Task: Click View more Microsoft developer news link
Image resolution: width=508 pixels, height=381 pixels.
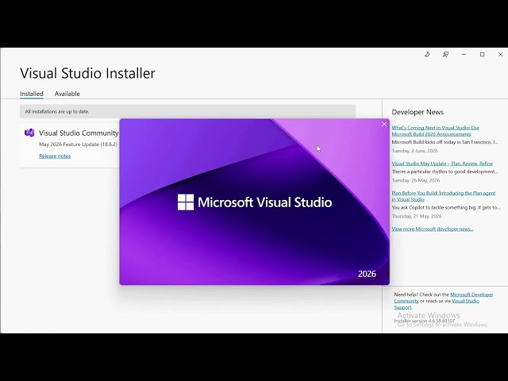Action: [x=432, y=229]
